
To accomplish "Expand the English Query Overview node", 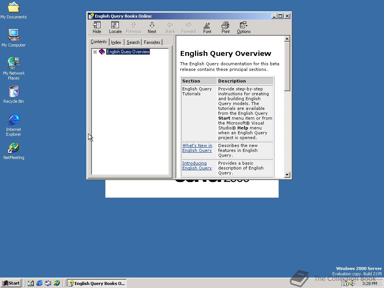I will [x=95, y=52].
